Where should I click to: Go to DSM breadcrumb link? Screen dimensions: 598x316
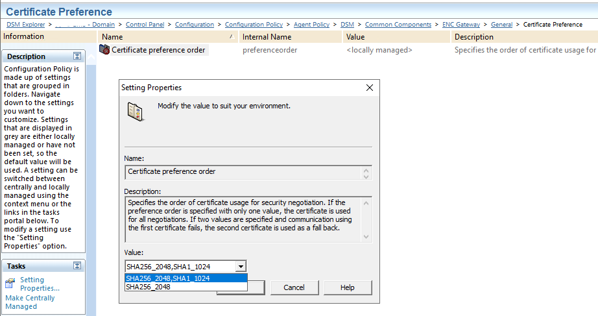347,25
